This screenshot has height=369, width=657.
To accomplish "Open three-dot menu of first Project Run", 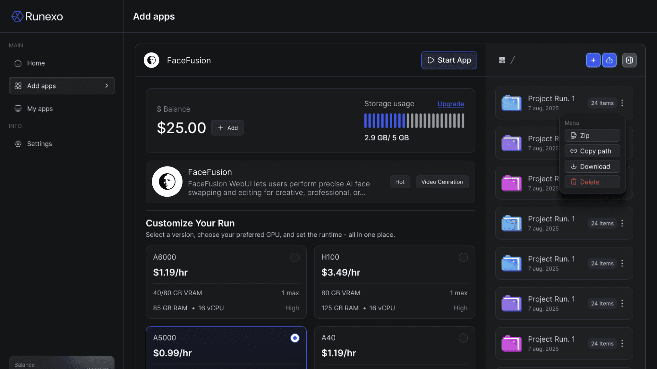I will [x=622, y=103].
